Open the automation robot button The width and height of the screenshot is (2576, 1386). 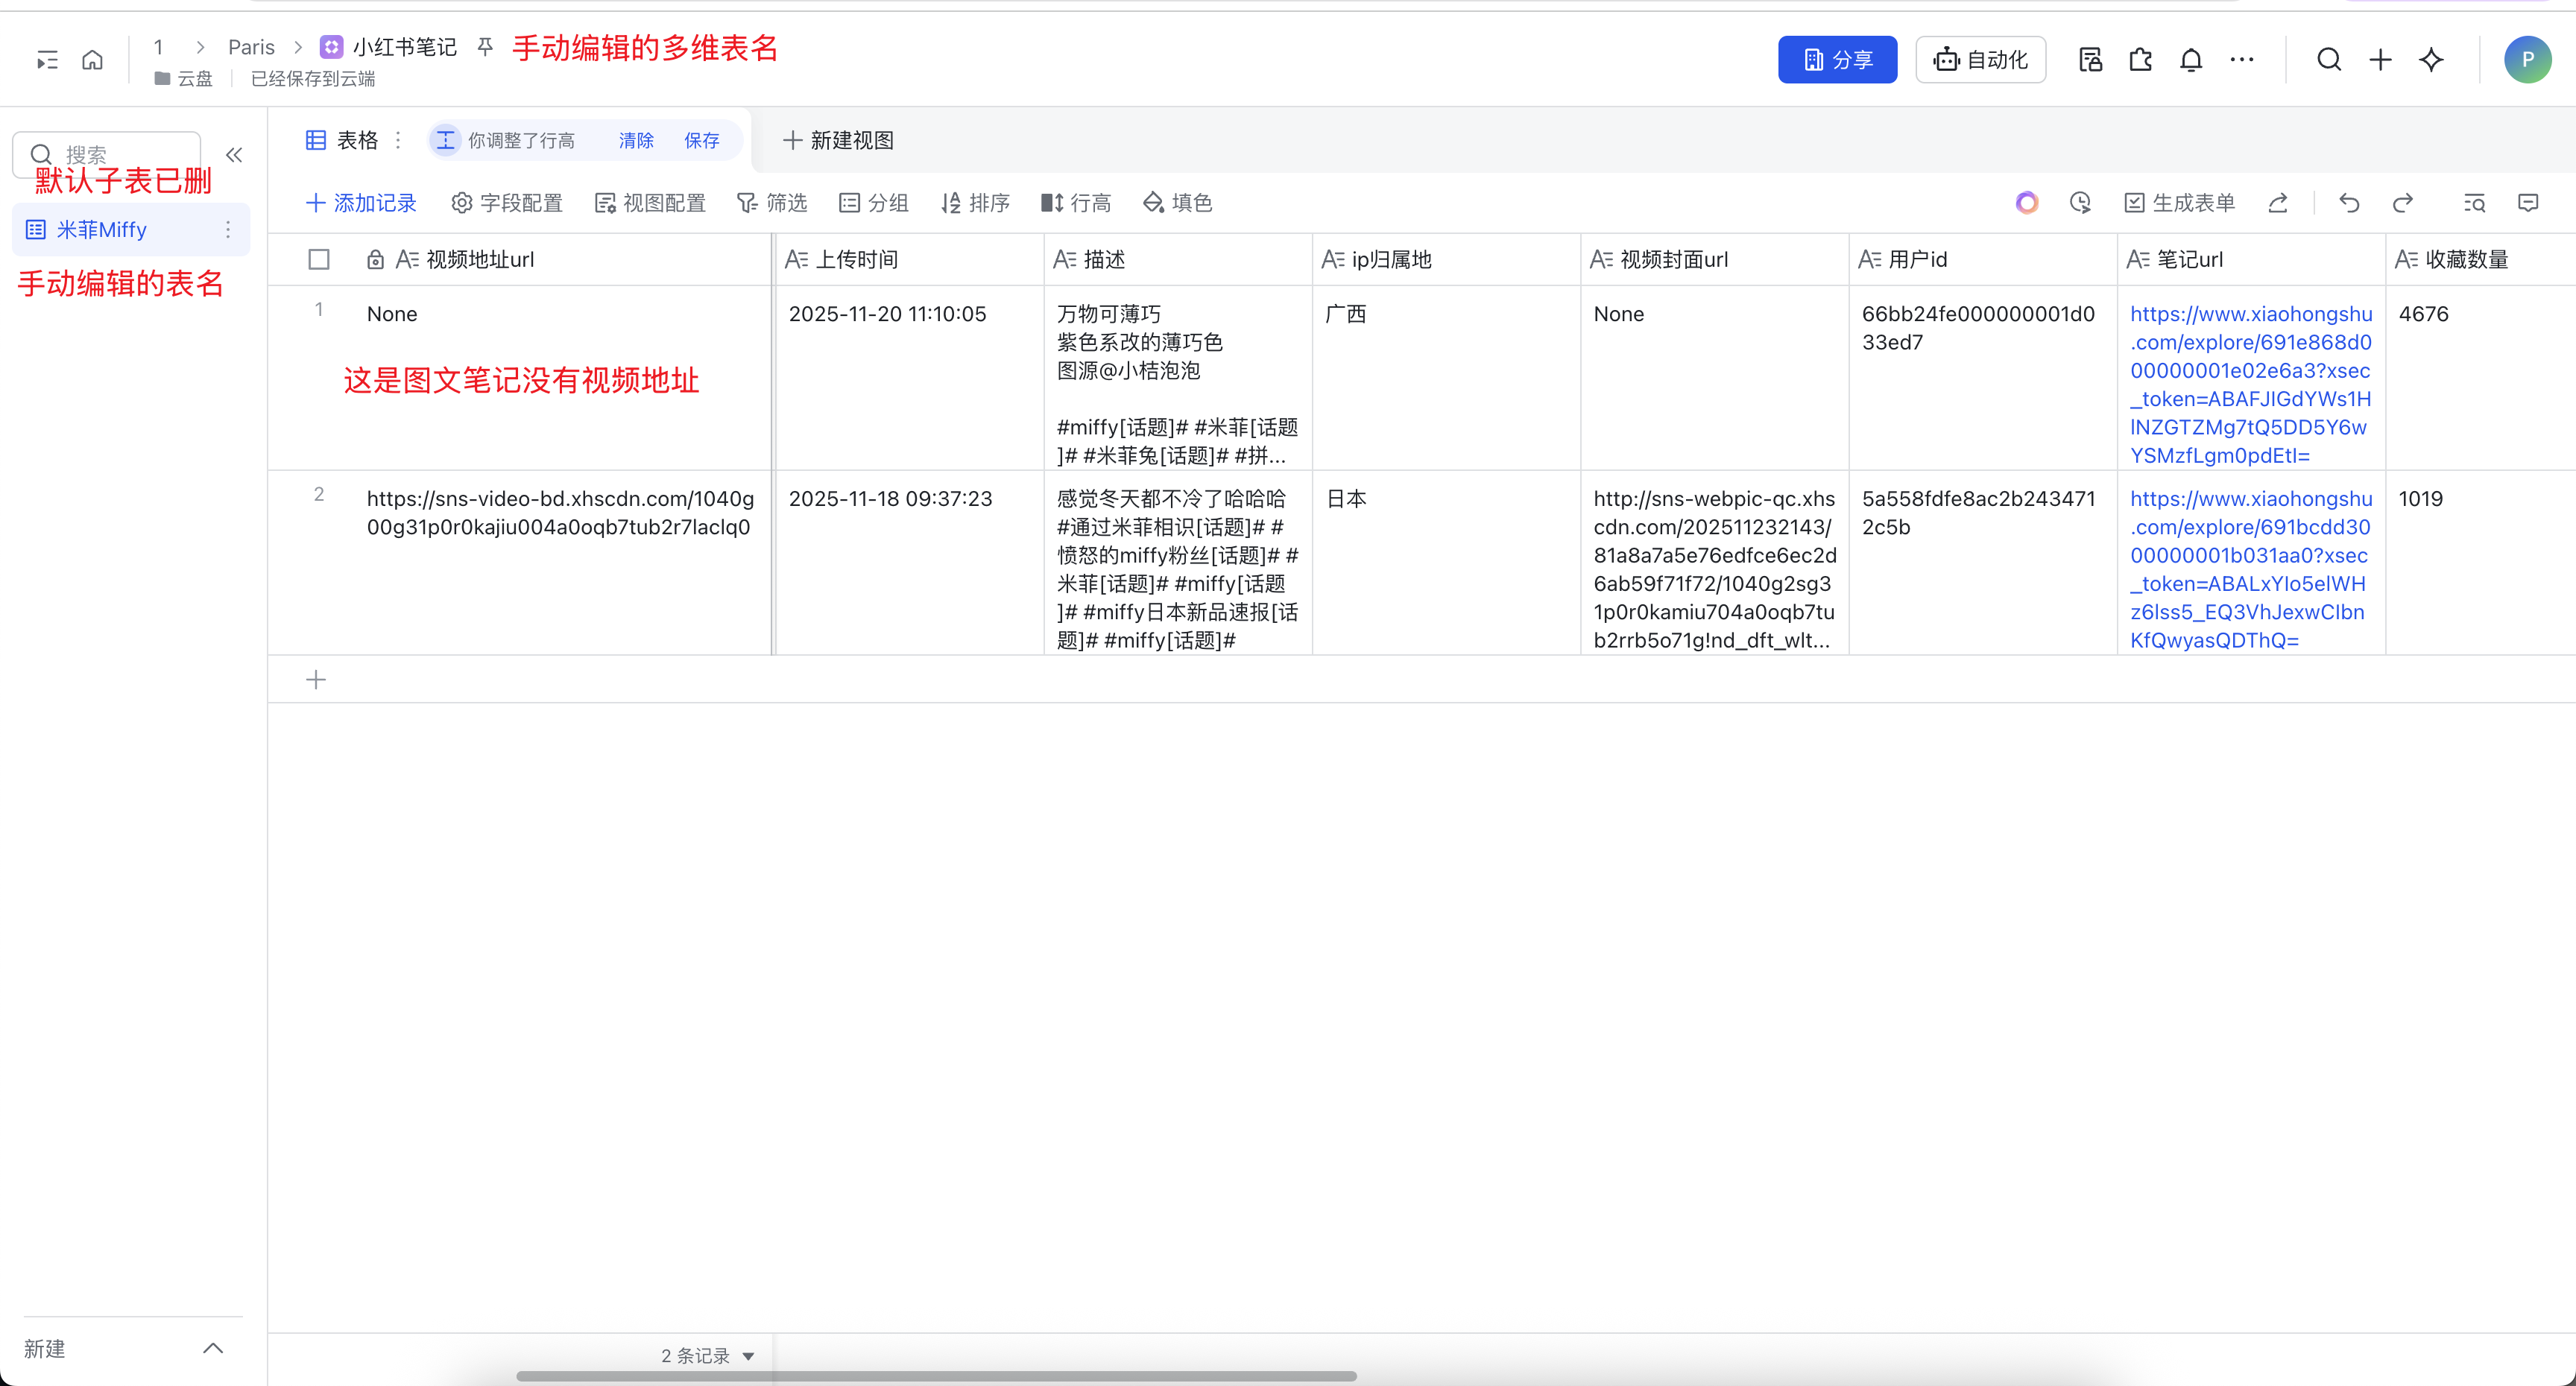pos(1980,60)
